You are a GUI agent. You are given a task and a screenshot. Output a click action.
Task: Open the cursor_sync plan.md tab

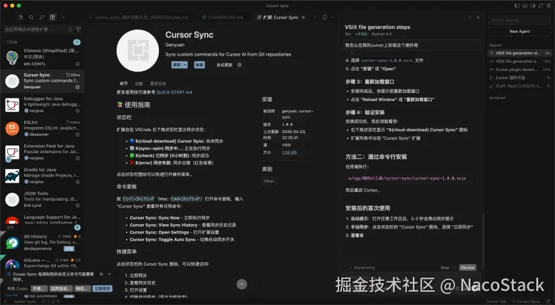(x=139, y=17)
